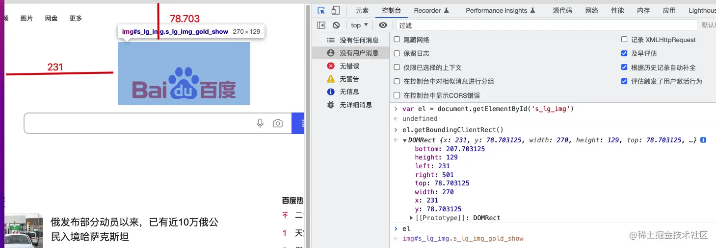Screen dimensions: 716x248
Task: Open the Recorder tab
Action: [431, 10]
